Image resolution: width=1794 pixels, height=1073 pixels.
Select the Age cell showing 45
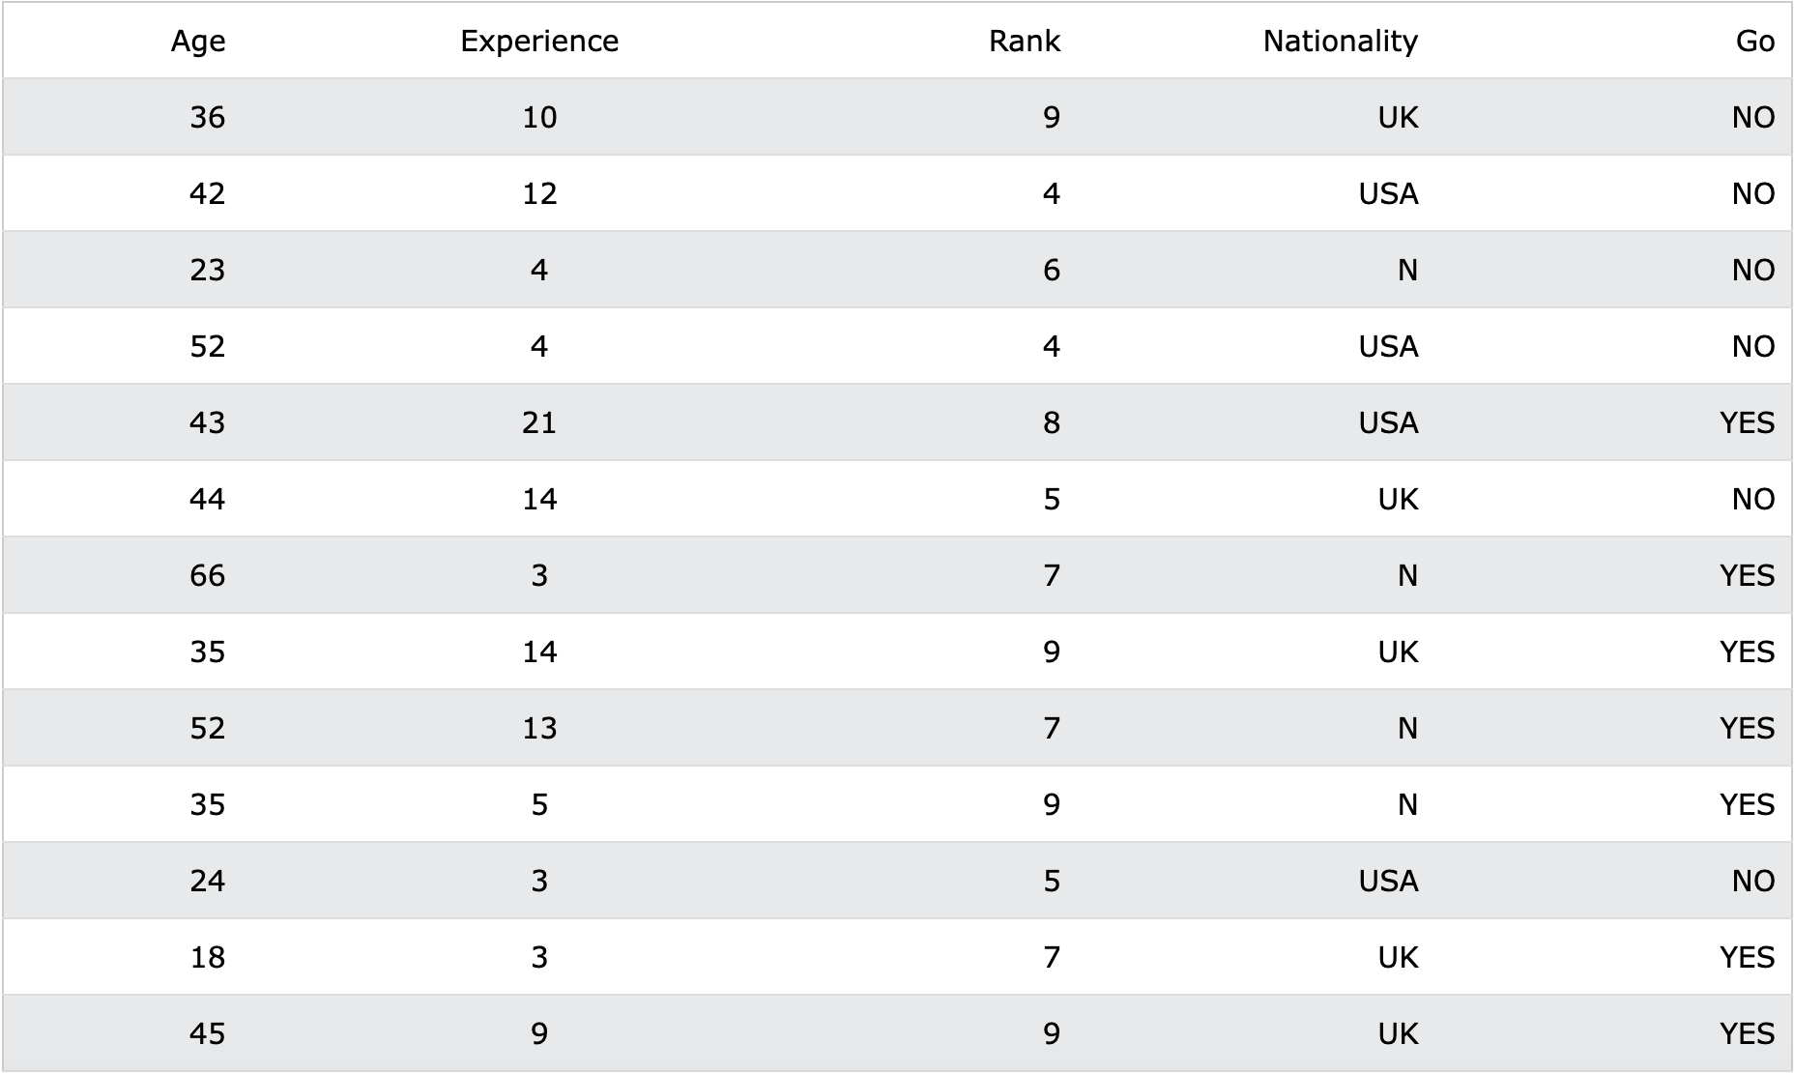[x=207, y=1033]
